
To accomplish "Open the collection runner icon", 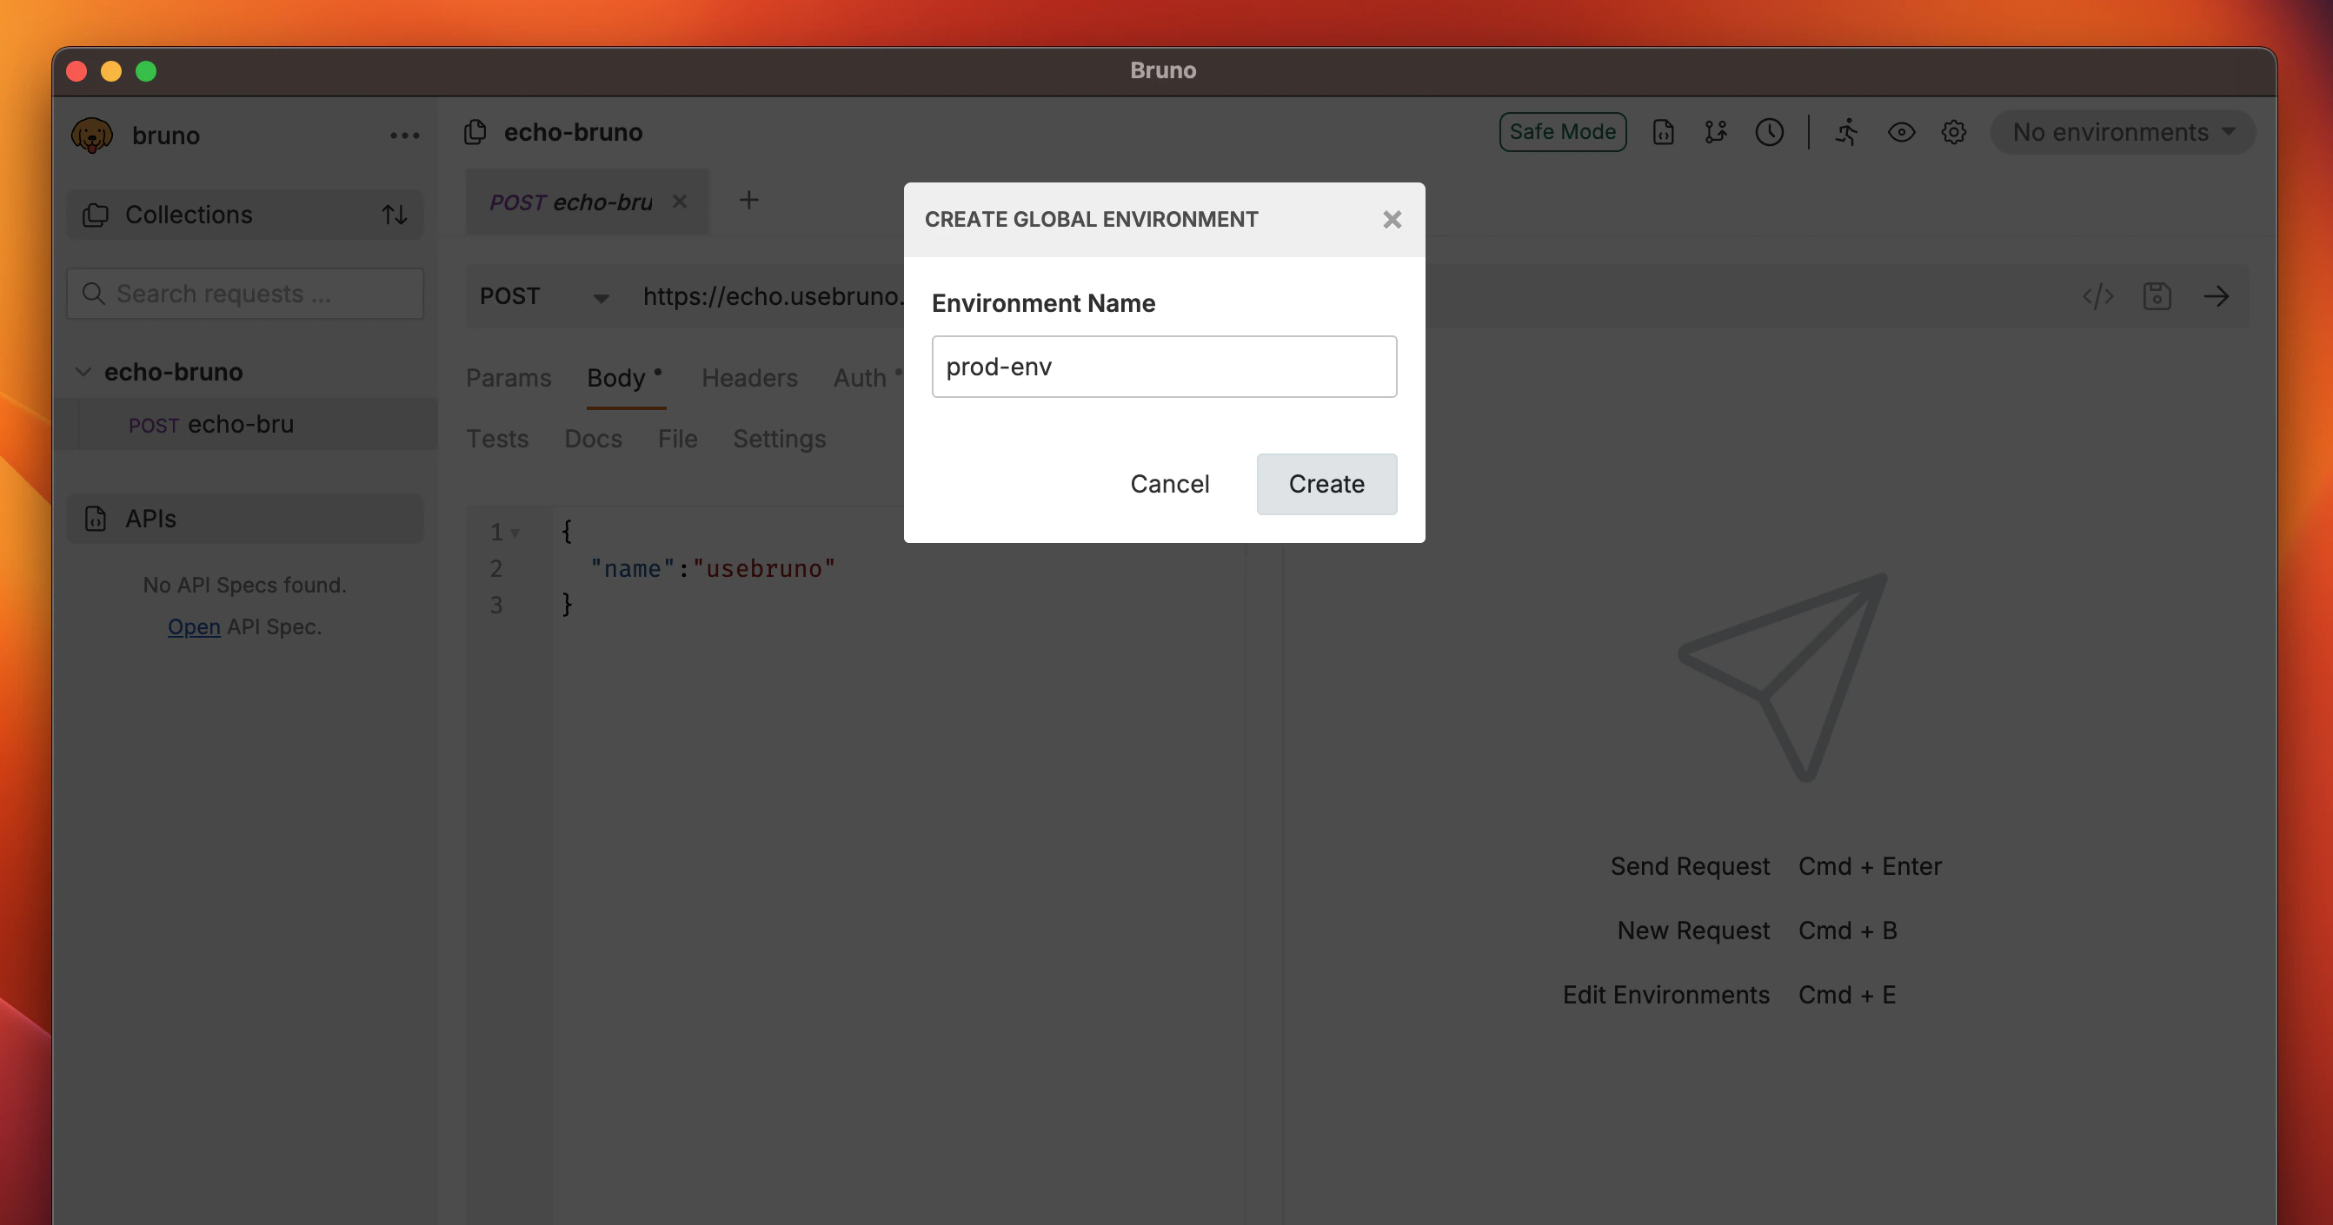I will click(x=1848, y=133).
